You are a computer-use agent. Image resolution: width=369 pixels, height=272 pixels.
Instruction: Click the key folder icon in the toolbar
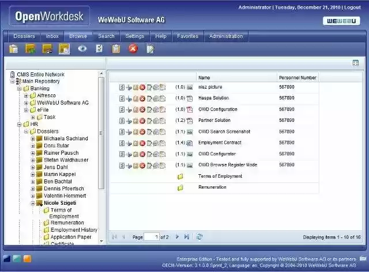47,49
